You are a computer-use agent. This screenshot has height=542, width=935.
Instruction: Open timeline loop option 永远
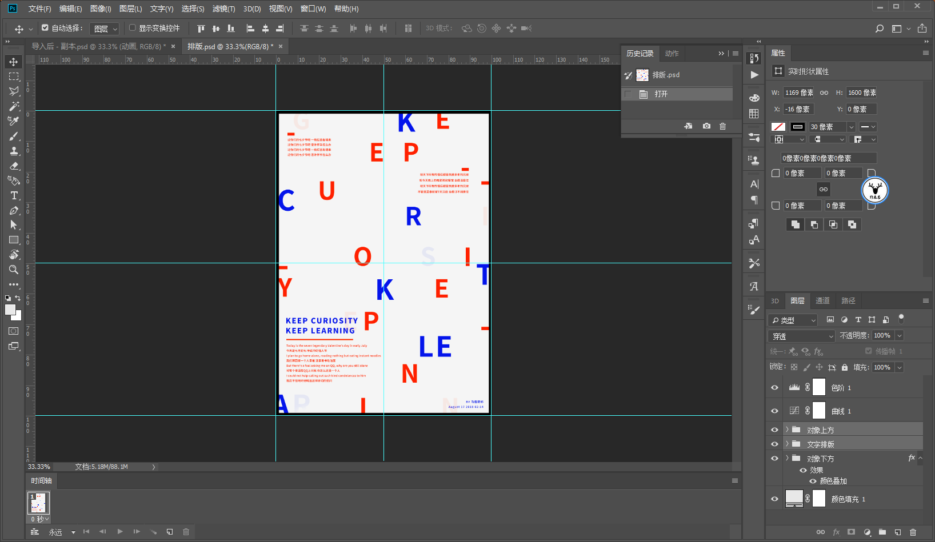62,532
